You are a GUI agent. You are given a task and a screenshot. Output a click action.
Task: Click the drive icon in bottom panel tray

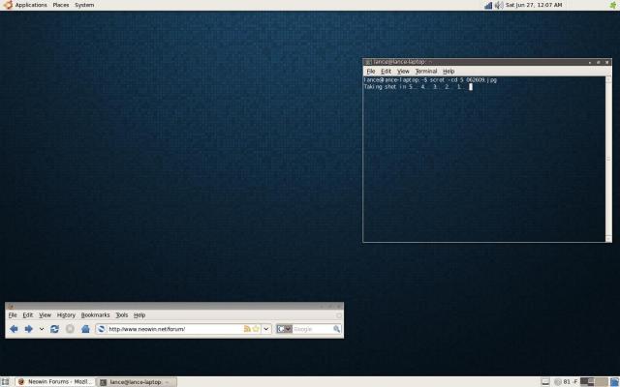(545, 382)
